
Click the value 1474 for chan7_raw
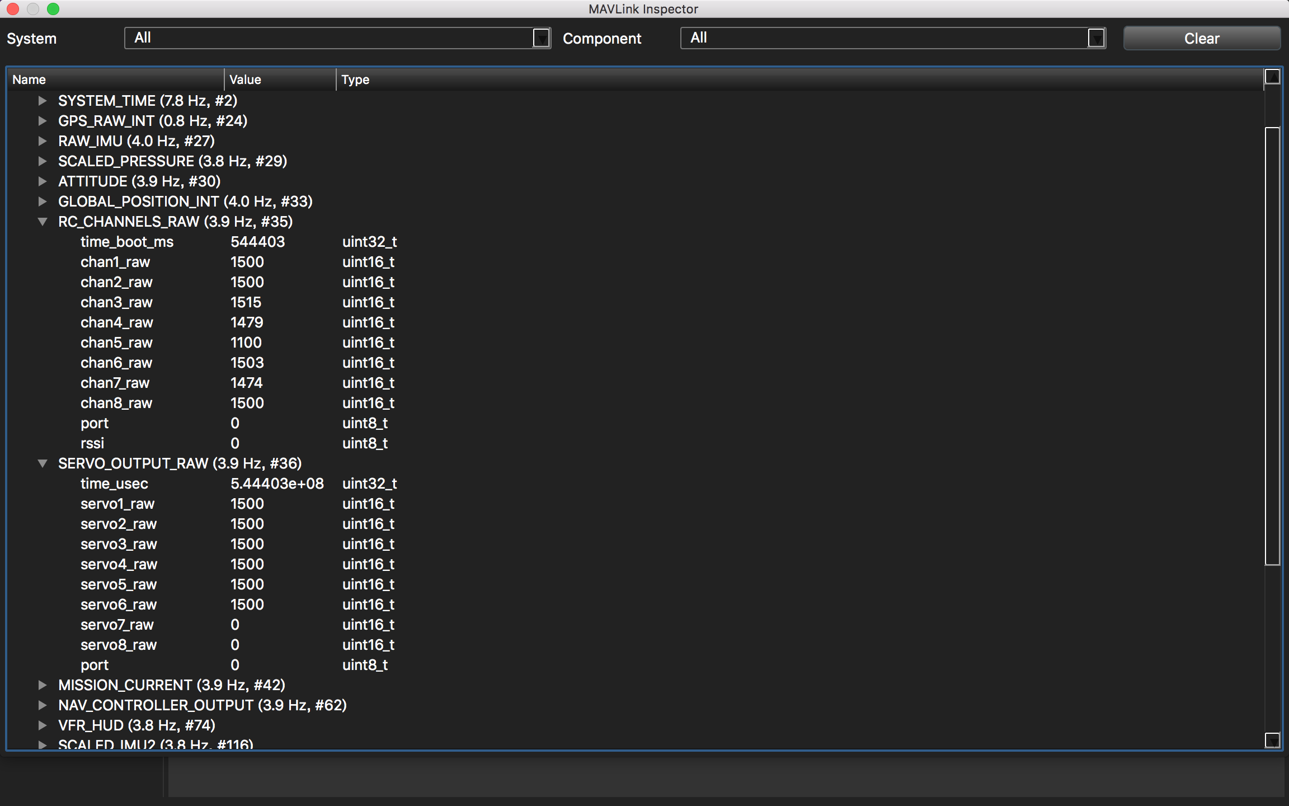(247, 383)
